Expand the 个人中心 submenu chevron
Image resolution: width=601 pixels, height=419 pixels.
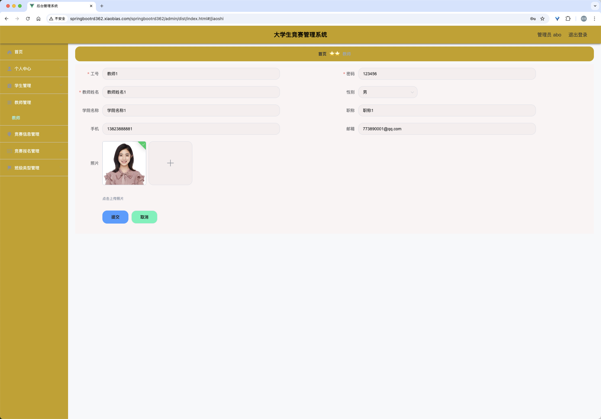tap(61, 69)
